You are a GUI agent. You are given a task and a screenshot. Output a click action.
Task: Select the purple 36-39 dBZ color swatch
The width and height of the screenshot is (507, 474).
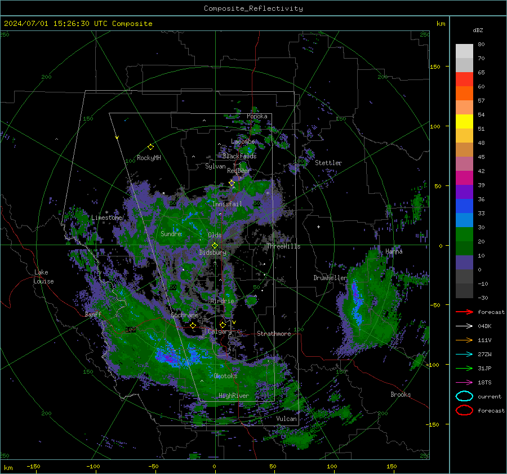tap(464, 192)
